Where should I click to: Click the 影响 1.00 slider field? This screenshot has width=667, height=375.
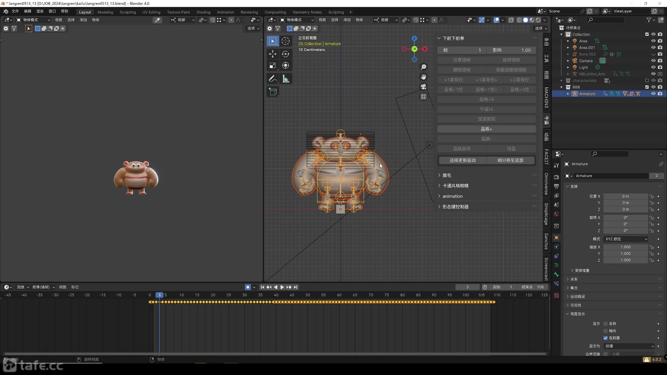coord(511,50)
